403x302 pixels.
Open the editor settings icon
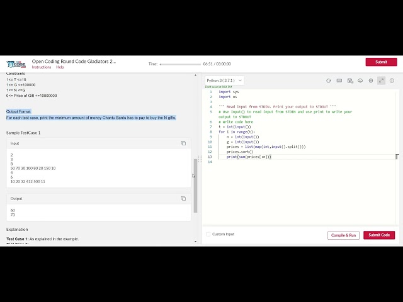click(x=371, y=81)
